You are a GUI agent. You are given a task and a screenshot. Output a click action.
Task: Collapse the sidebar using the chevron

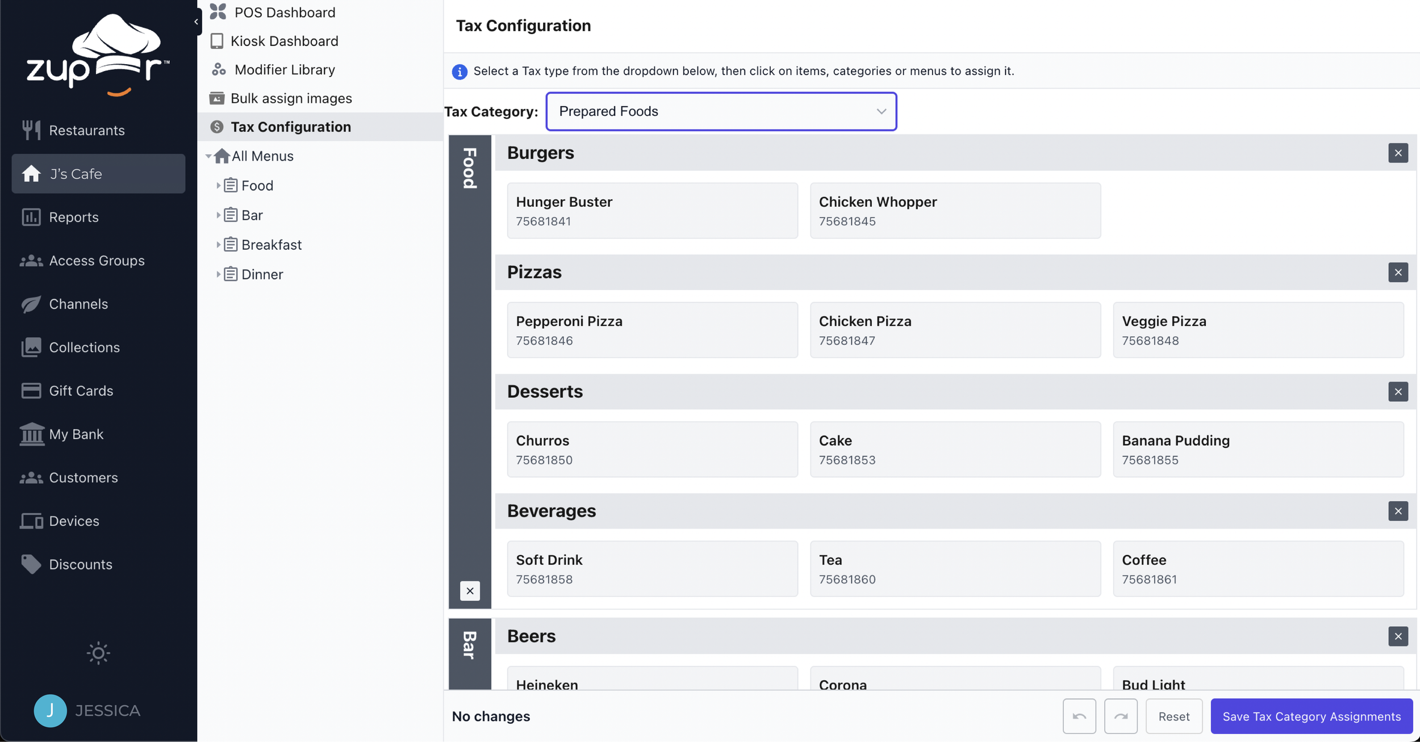tap(196, 22)
